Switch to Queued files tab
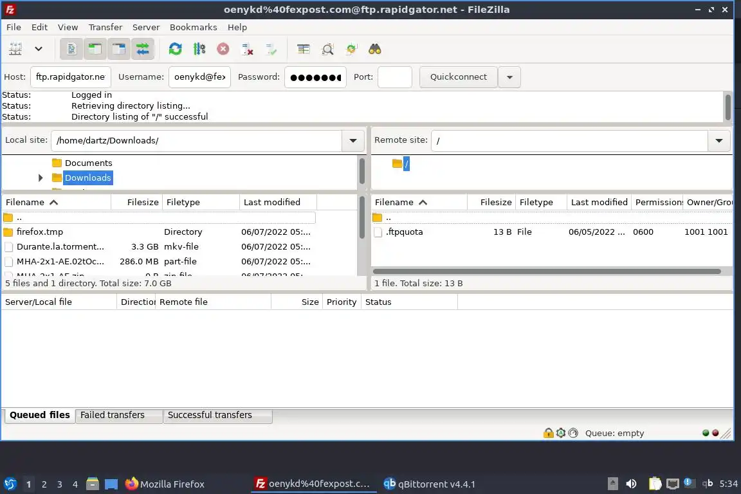Image resolution: width=741 pixels, height=494 pixels. pos(40,415)
